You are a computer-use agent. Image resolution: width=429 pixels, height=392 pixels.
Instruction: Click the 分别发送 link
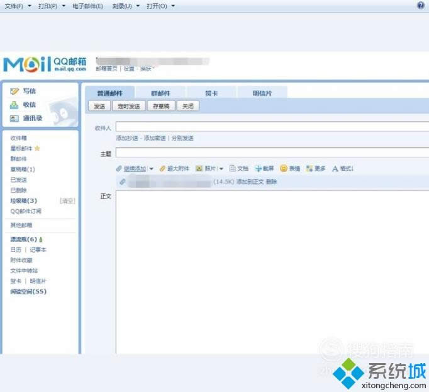click(182, 138)
